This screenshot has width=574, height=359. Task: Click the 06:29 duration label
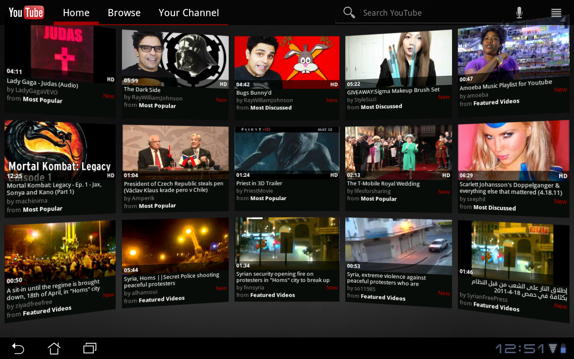coord(466,175)
